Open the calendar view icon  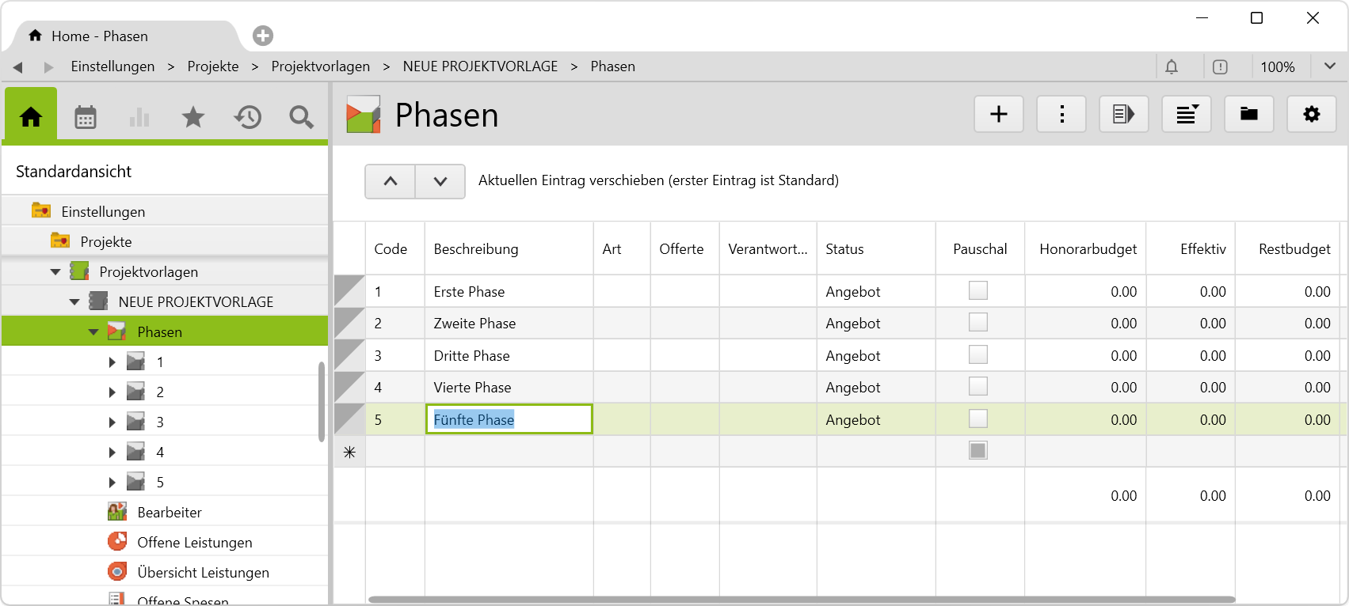[86, 117]
